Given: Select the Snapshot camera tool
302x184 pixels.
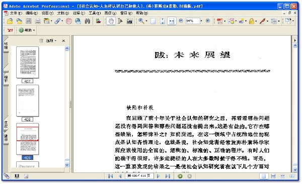Looking at the screenshot, I should pos(130,21).
